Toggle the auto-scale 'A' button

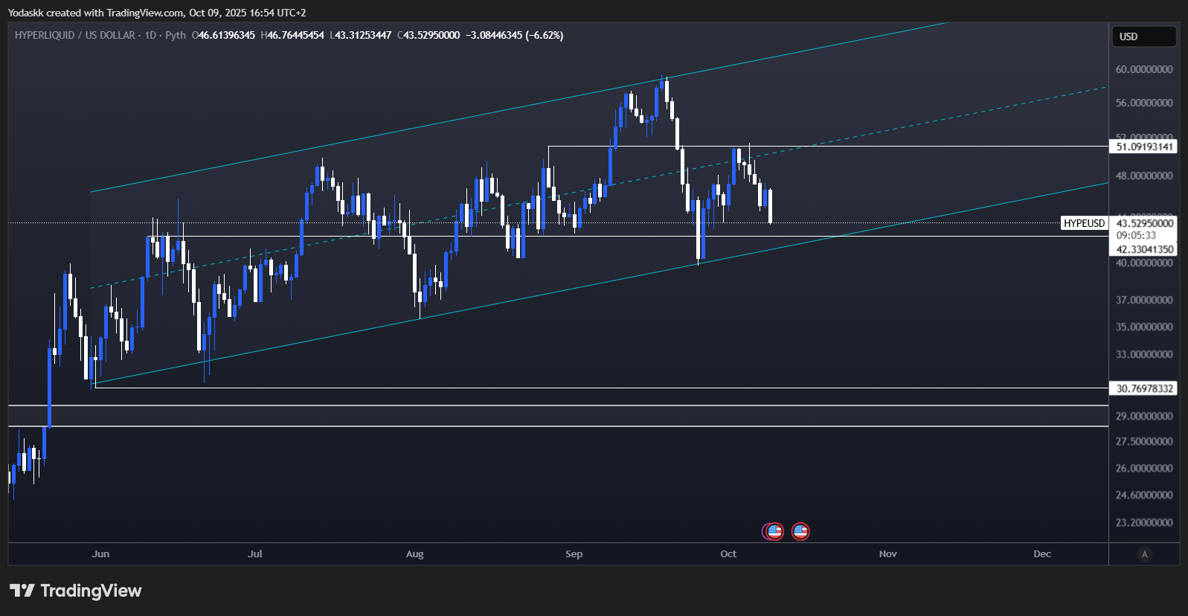[x=1144, y=554]
